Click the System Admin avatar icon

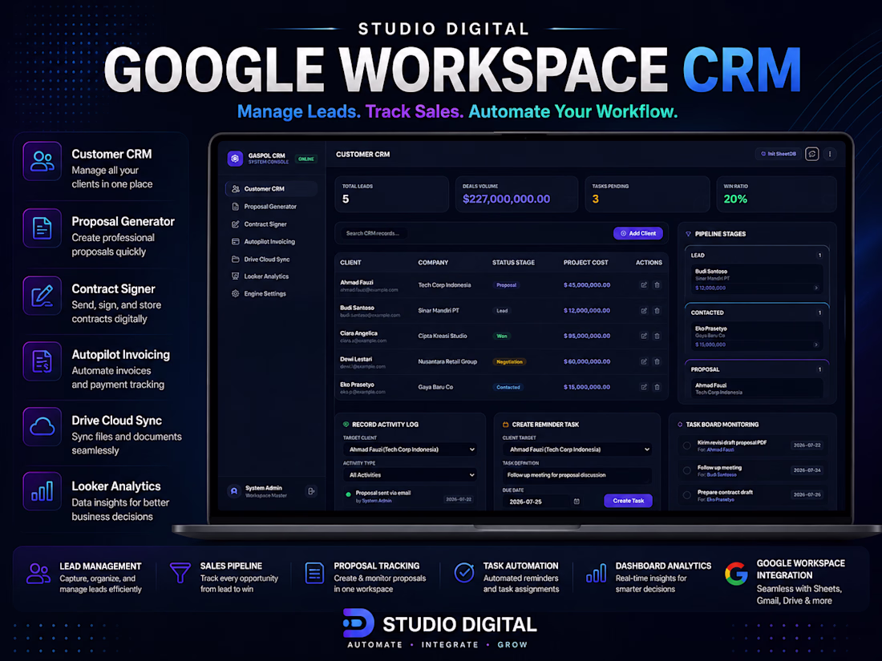point(234,491)
